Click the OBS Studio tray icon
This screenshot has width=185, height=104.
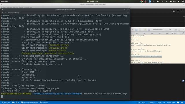pos(146,1)
